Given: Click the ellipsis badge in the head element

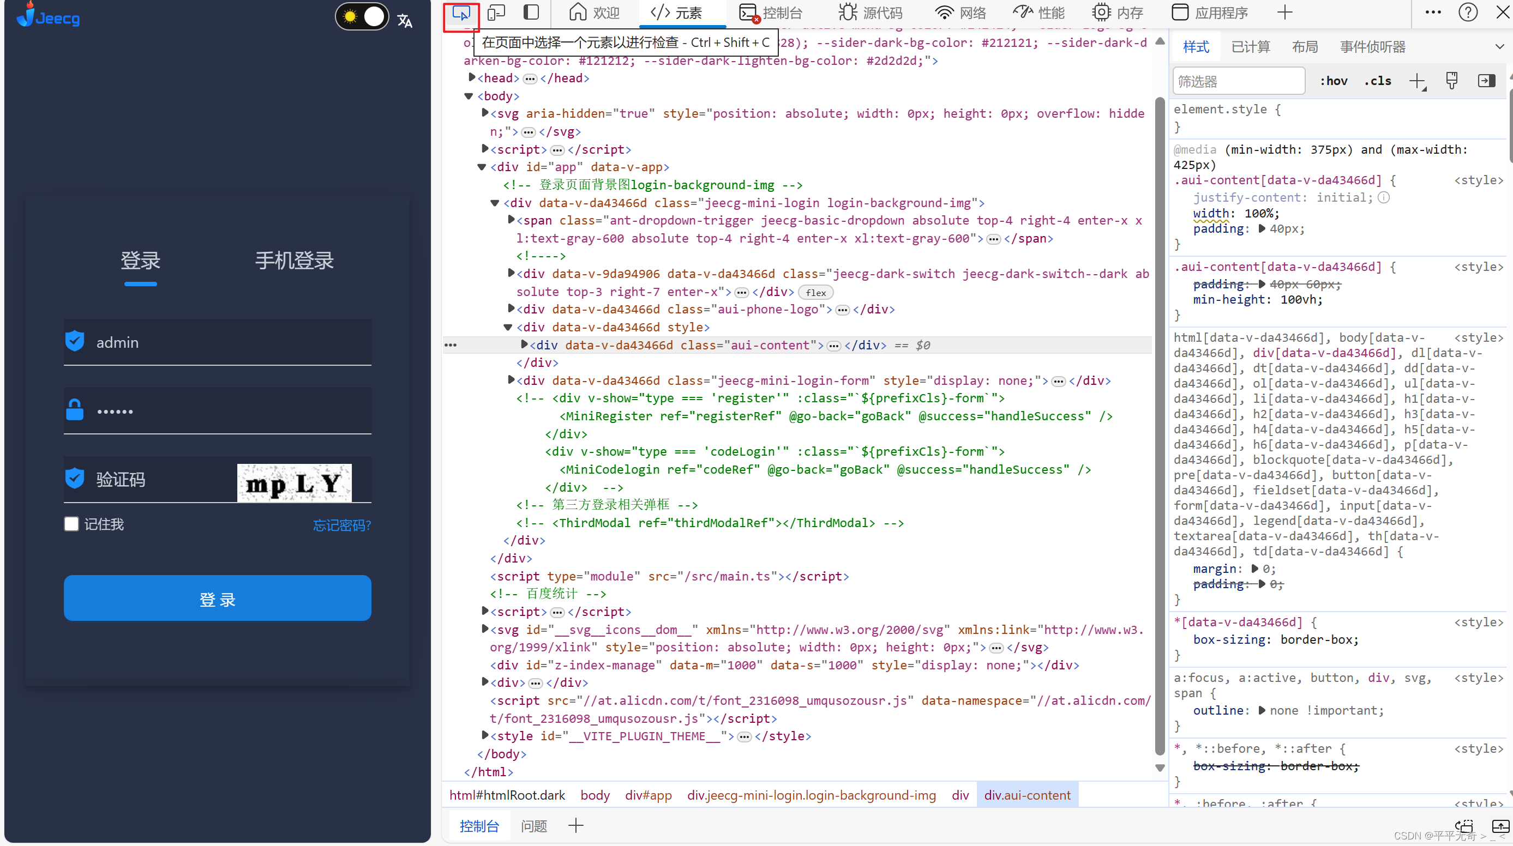Looking at the screenshot, I should pyautogui.click(x=530, y=78).
